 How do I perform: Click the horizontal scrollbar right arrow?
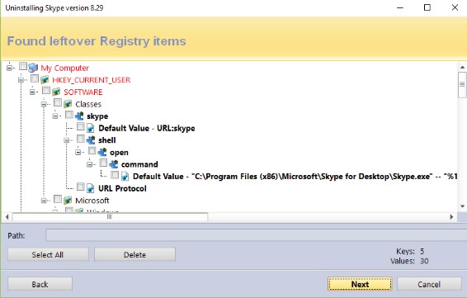452,217
